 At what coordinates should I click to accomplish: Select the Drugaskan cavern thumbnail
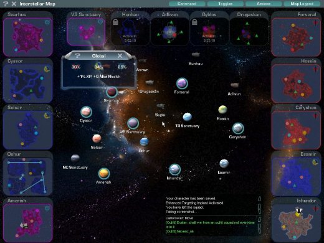click(249, 31)
